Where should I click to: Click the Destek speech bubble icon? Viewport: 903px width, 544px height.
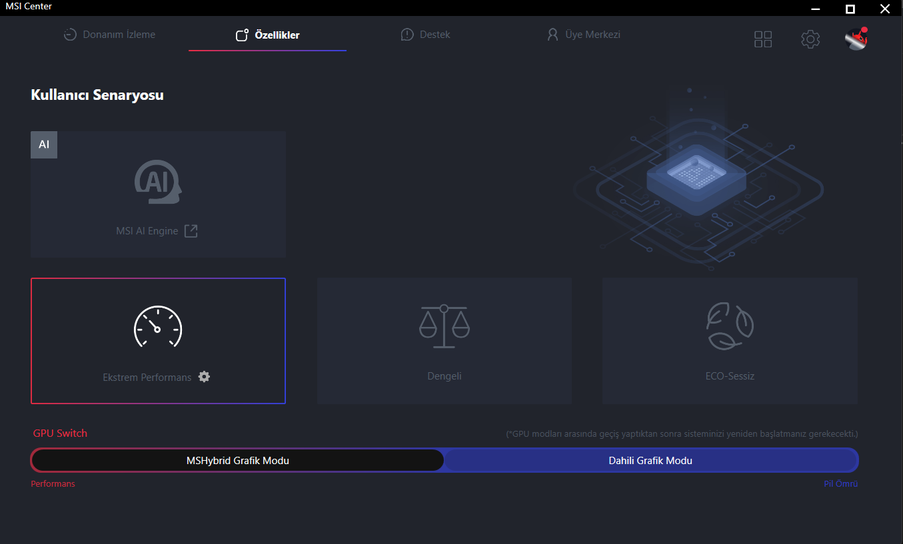(407, 35)
